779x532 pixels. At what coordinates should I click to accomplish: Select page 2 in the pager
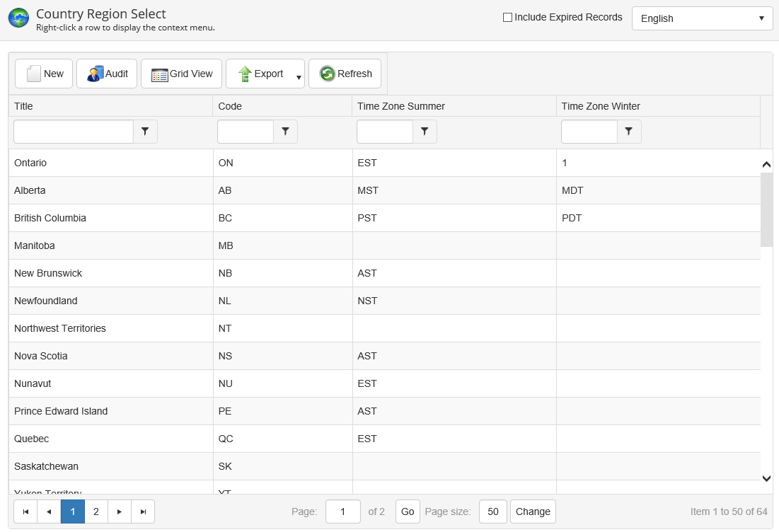click(x=96, y=511)
